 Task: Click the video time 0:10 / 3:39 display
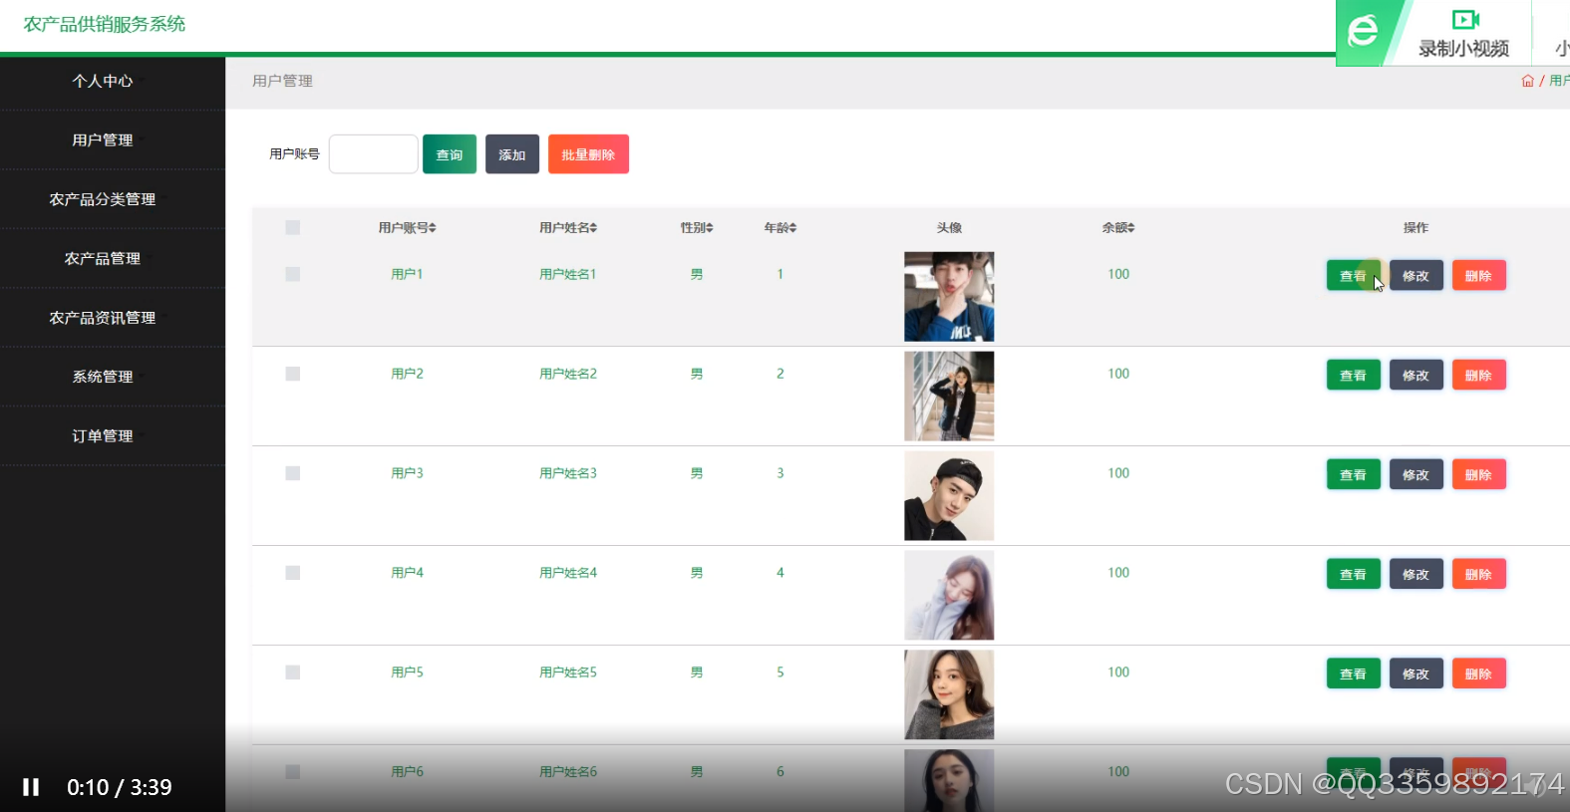[x=120, y=787]
